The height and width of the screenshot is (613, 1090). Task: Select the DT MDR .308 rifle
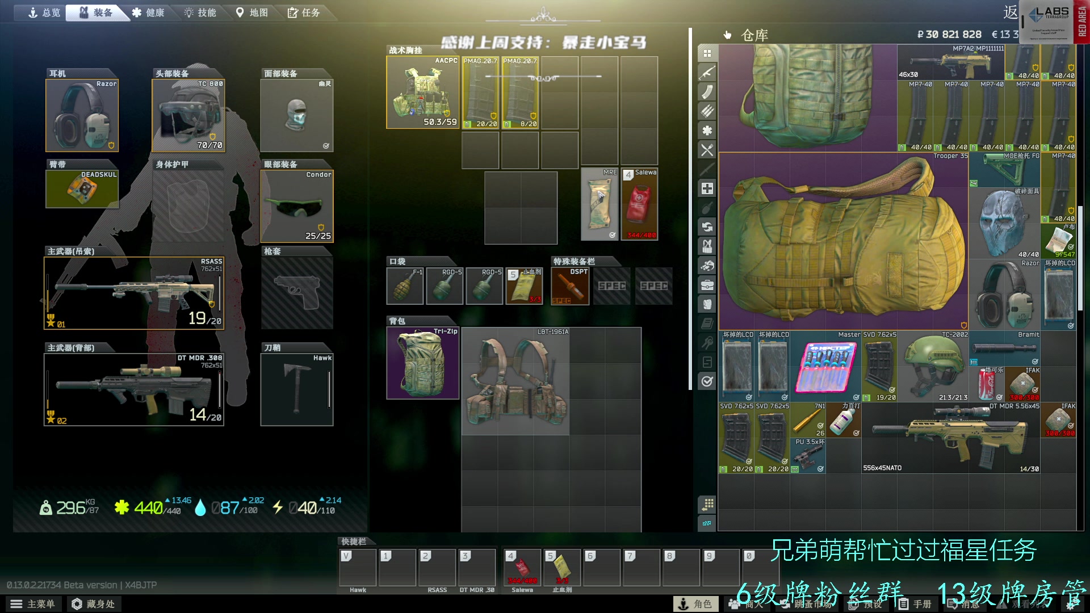coord(134,389)
